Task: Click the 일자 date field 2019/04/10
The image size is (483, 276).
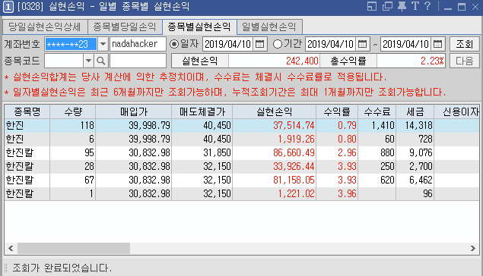Action: point(228,44)
